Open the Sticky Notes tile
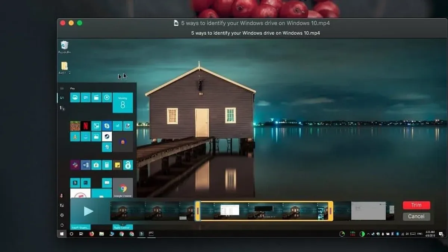This screenshot has width=448, height=252. (118, 165)
